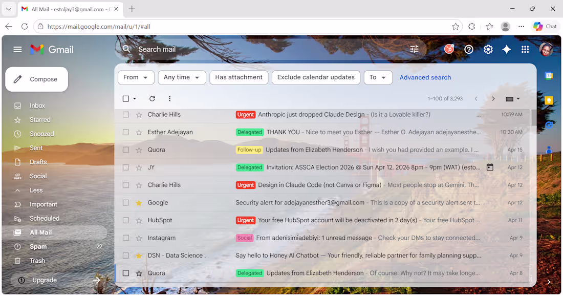Viewport: 563px width, 296px height.
Task: Star the Esther Adejayan email
Action: pos(139,132)
